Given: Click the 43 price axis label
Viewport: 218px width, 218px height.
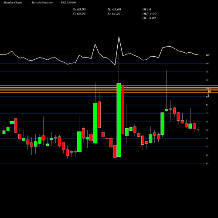Looking at the screenshot, I should (207, 163).
